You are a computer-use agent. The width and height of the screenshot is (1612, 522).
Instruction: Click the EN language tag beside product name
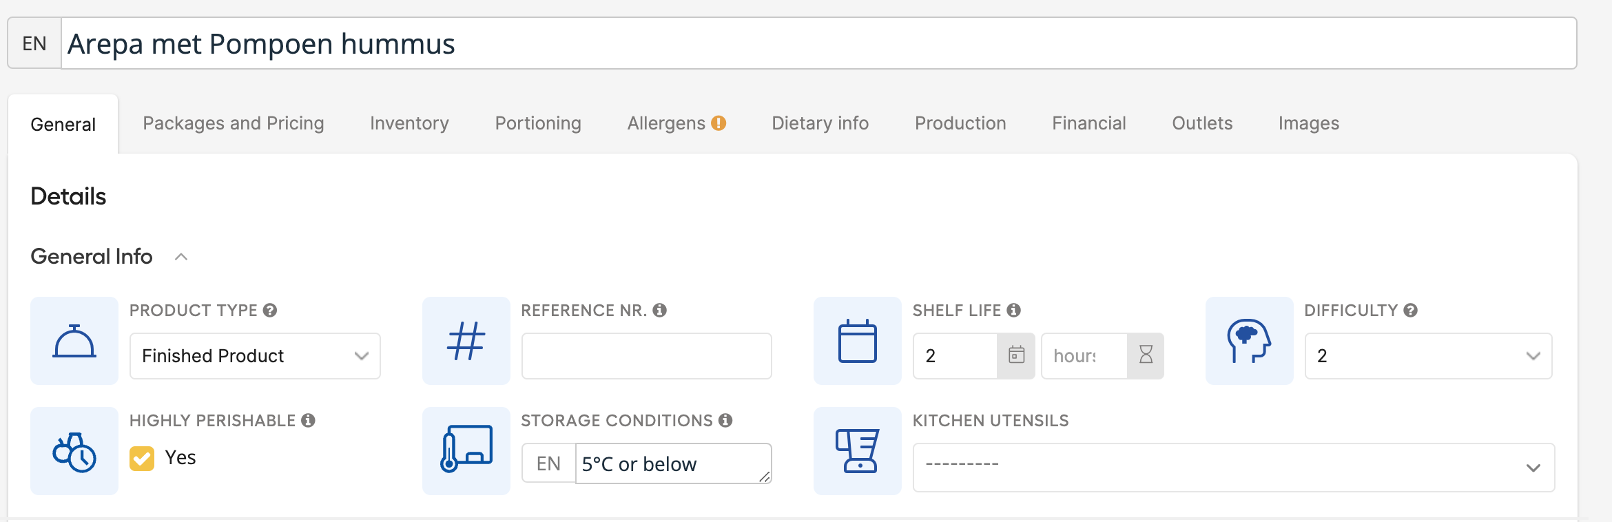(x=34, y=43)
